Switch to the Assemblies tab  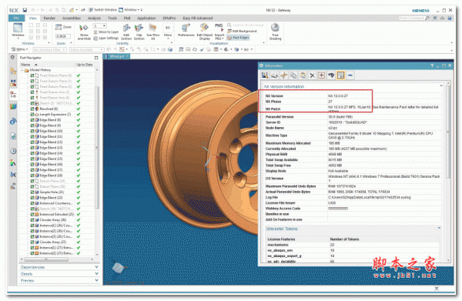click(x=72, y=18)
